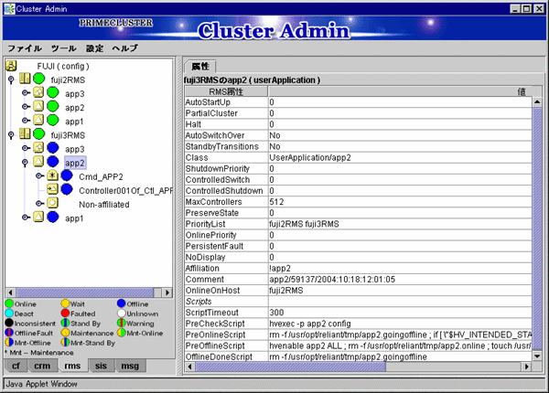This screenshot has width=549, height=393.
Task: Click the PriorityList value fuji2RMS fuji3RMS
Action: 304,224
